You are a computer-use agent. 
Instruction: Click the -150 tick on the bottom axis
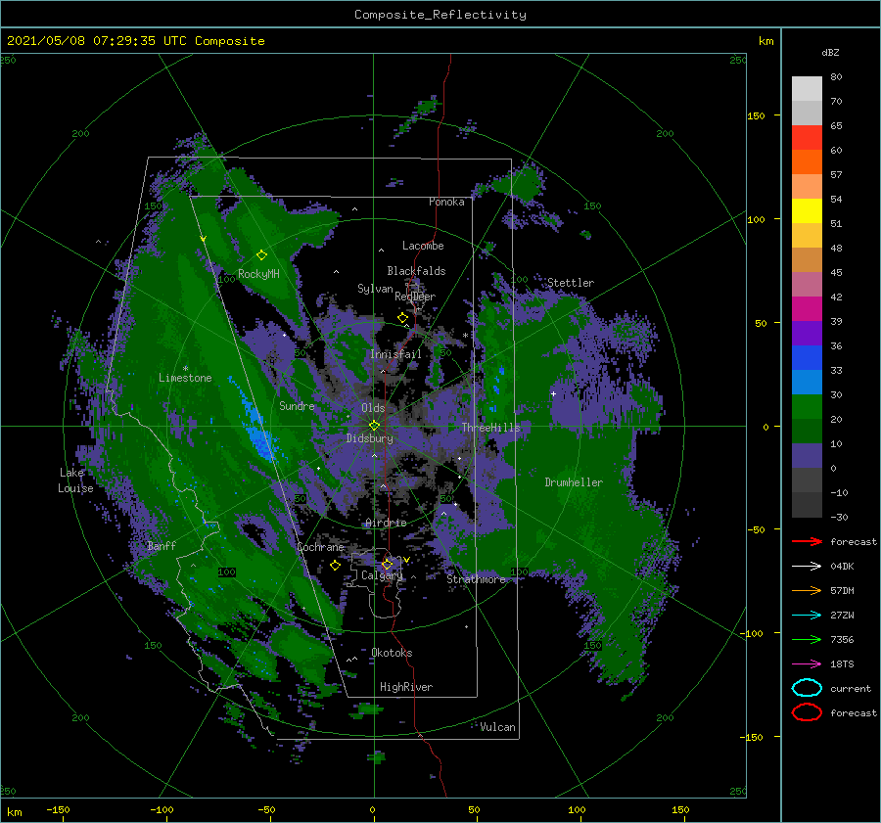[x=58, y=809]
